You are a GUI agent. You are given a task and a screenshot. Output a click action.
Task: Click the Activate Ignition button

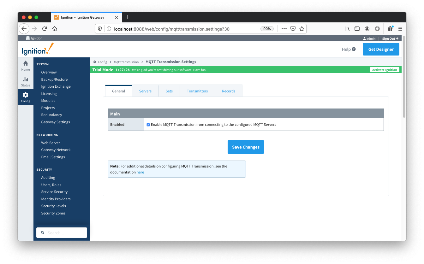[385, 70]
